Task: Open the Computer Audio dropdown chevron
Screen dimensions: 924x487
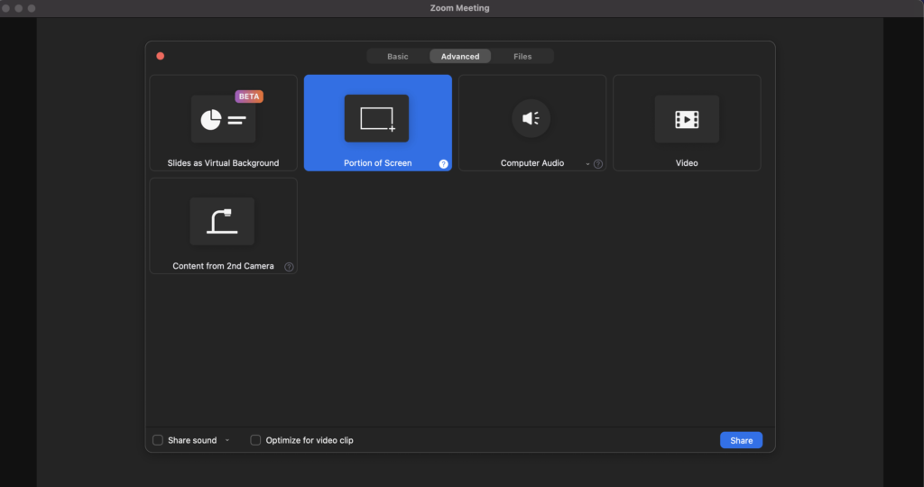Action: pos(587,164)
